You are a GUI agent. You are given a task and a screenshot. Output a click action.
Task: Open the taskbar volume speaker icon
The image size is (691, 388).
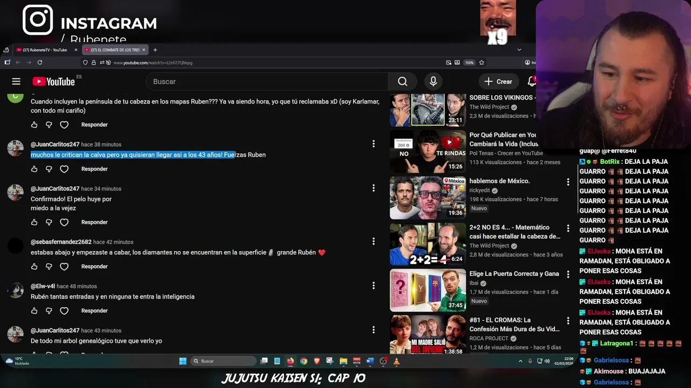click(x=547, y=361)
